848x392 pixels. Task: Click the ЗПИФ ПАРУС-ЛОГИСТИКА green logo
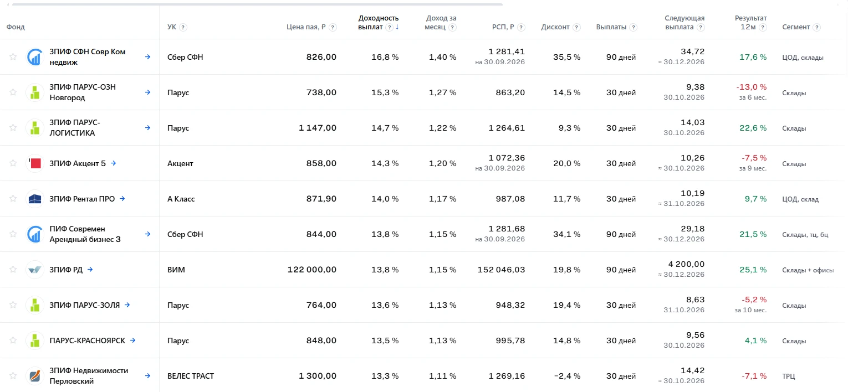point(35,128)
